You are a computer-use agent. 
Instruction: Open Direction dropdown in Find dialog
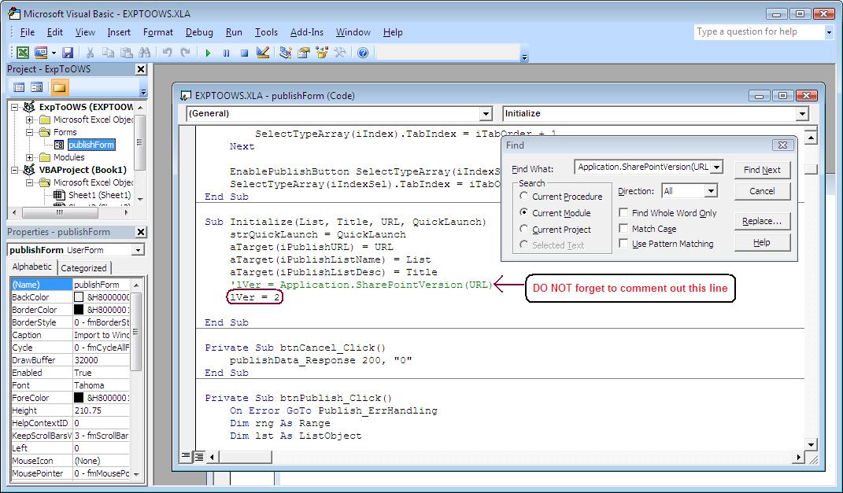[711, 190]
